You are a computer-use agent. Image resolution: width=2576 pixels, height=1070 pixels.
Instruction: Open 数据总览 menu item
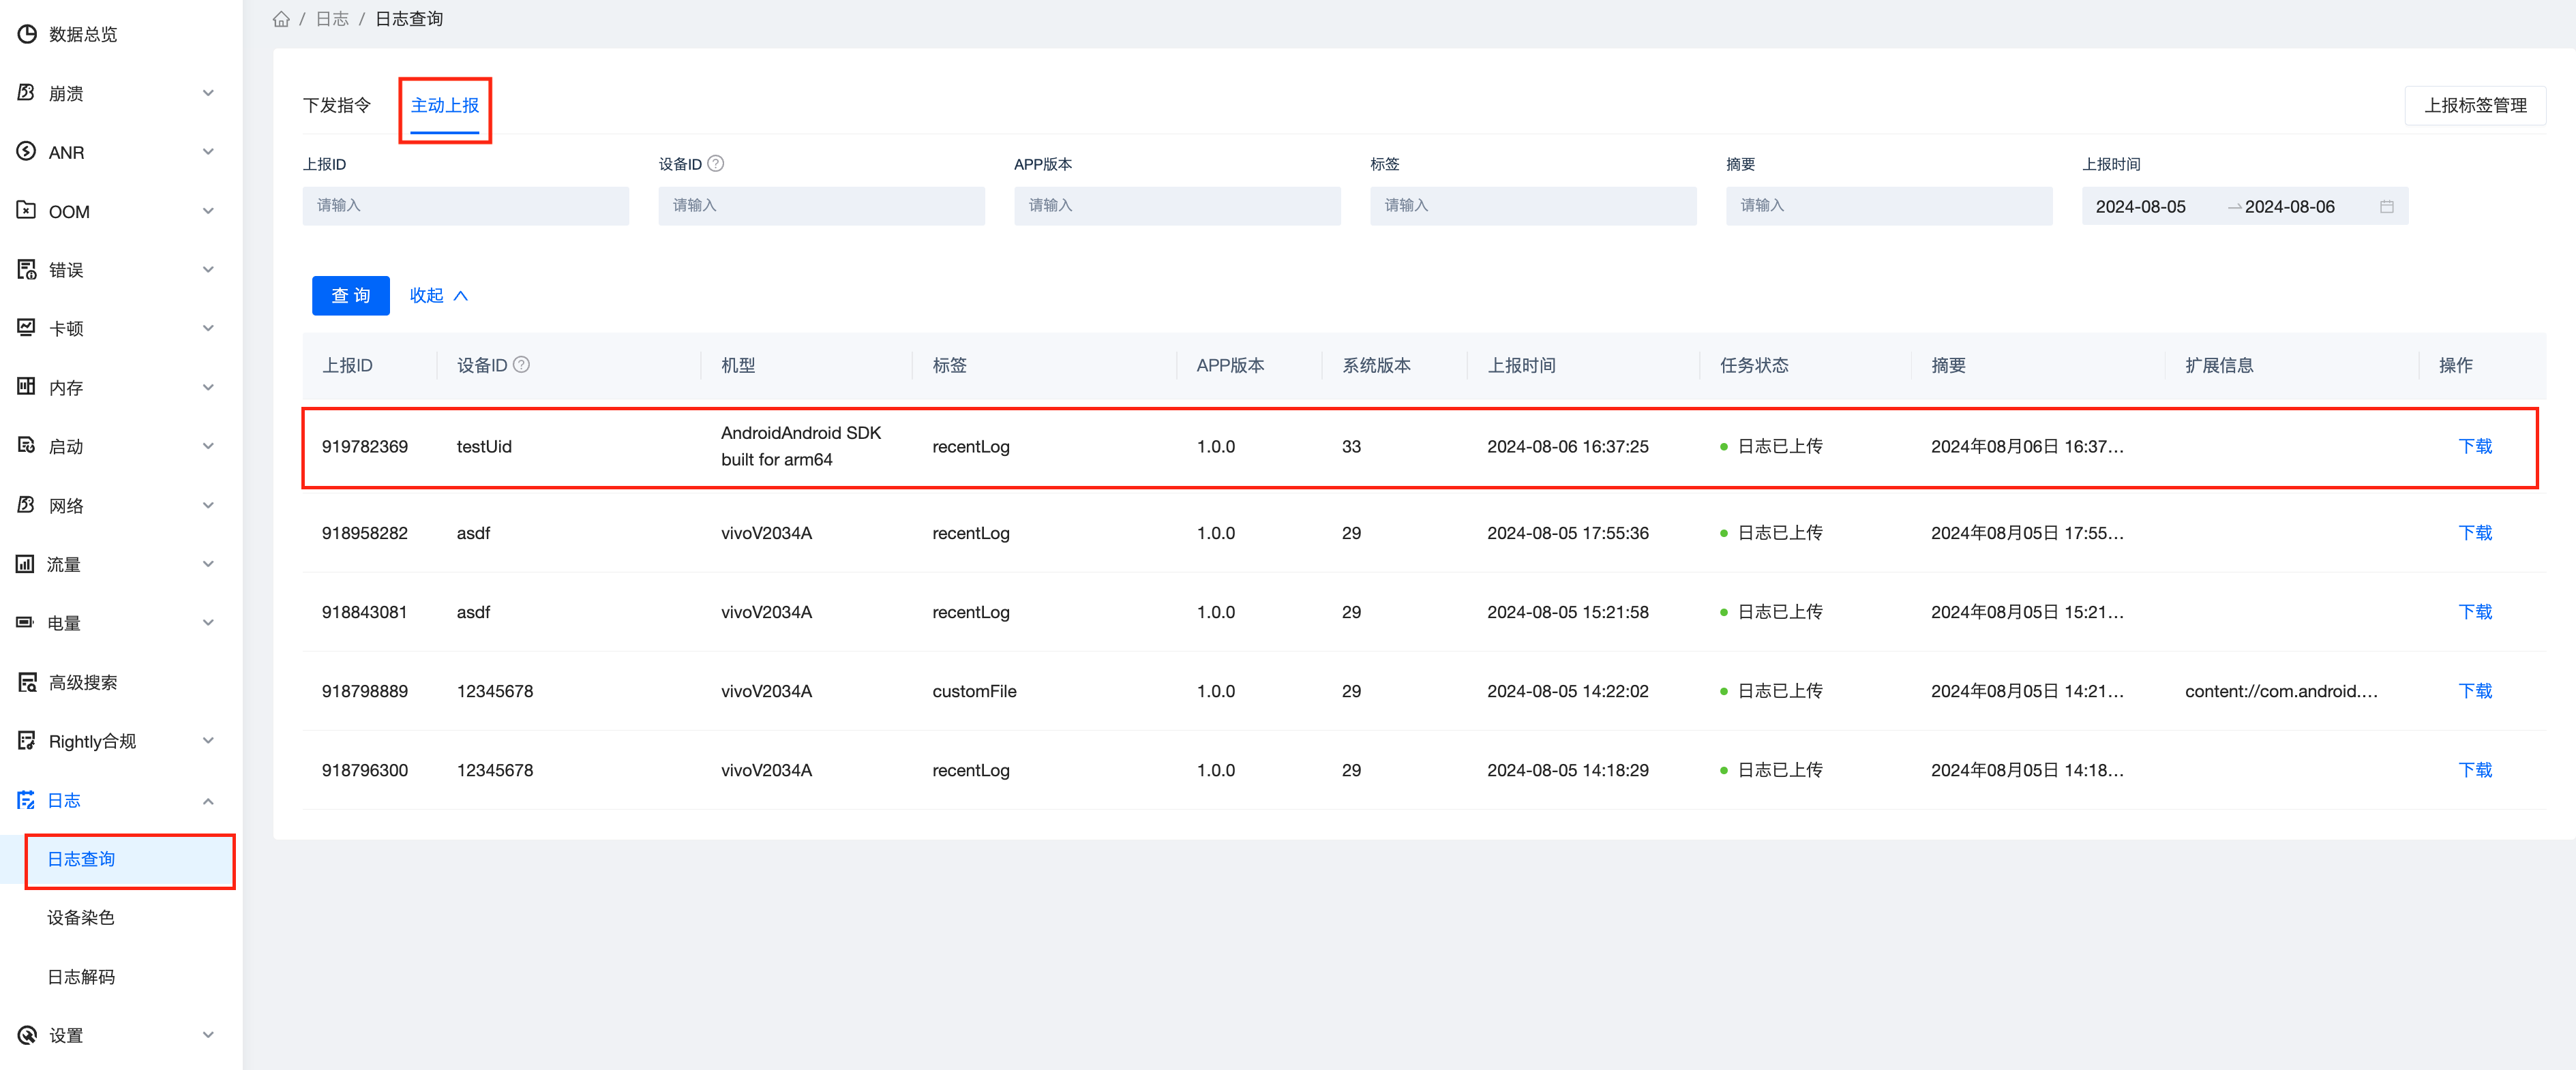(x=84, y=35)
